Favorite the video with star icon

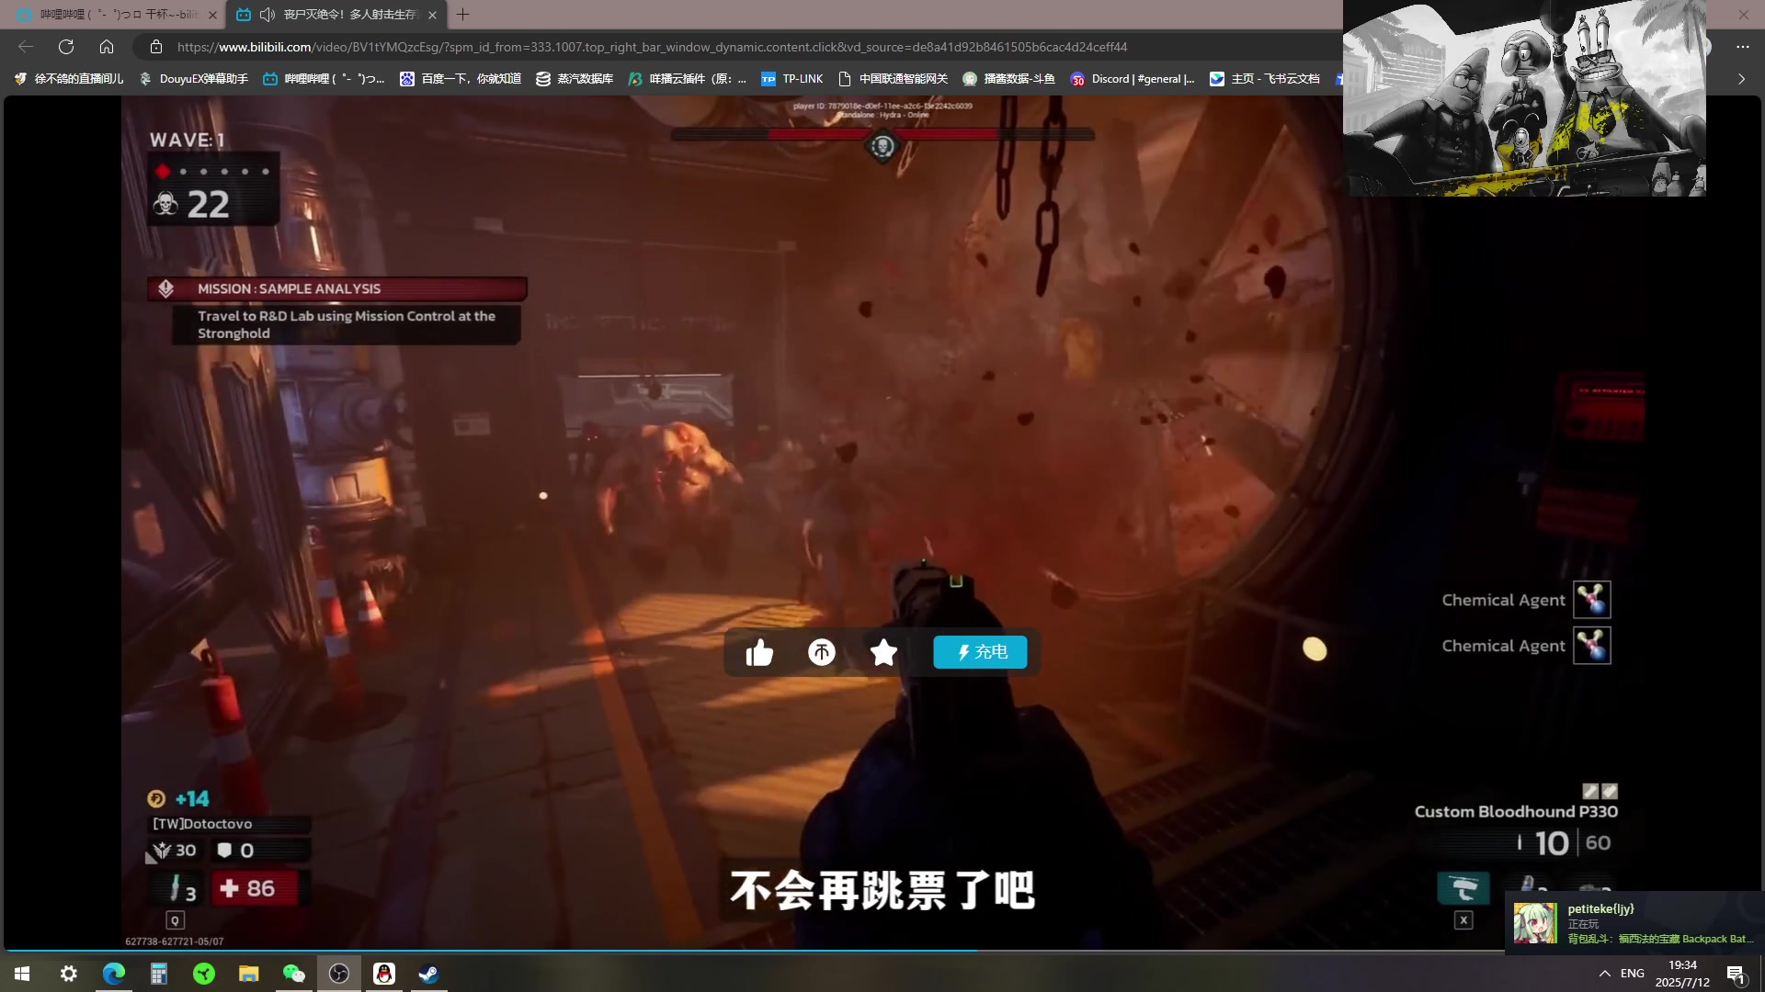883,652
